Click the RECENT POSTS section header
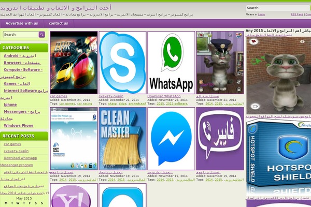This screenshot has height=207, width=311. (x=24, y=136)
